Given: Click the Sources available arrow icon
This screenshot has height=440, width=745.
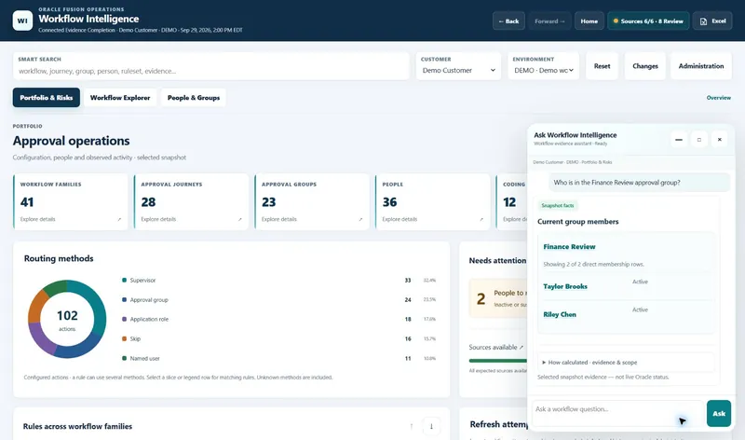Looking at the screenshot, I should (x=521, y=347).
